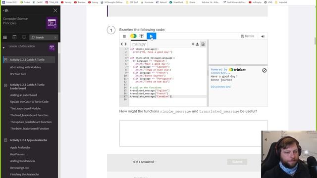Click the horizontal divider above the console
317x178 pixels.
(238, 65)
